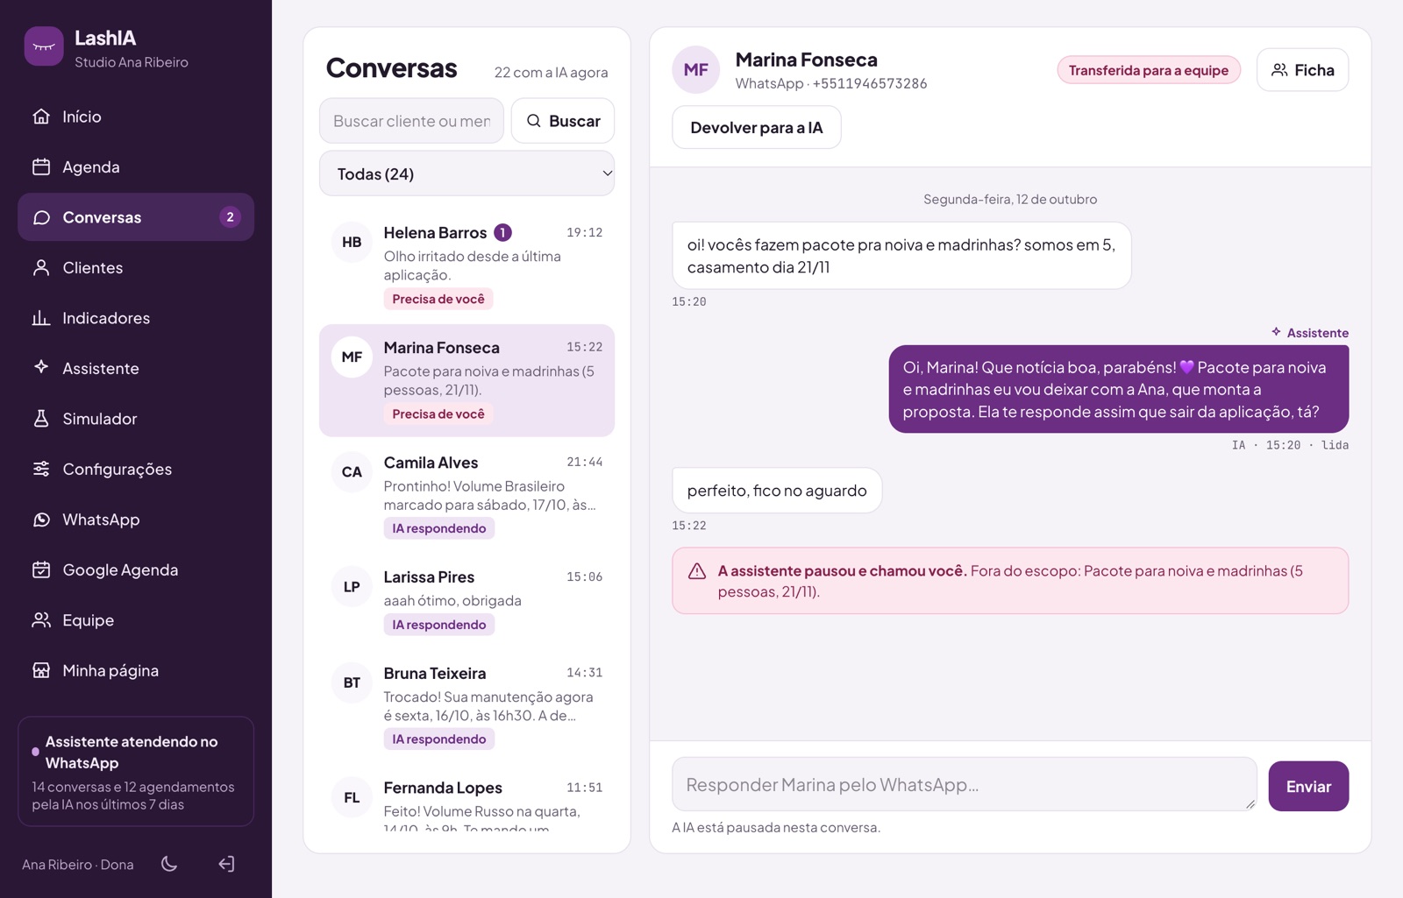Open Clientes via the person icon
The image size is (1403, 898).
pos(41,267)
